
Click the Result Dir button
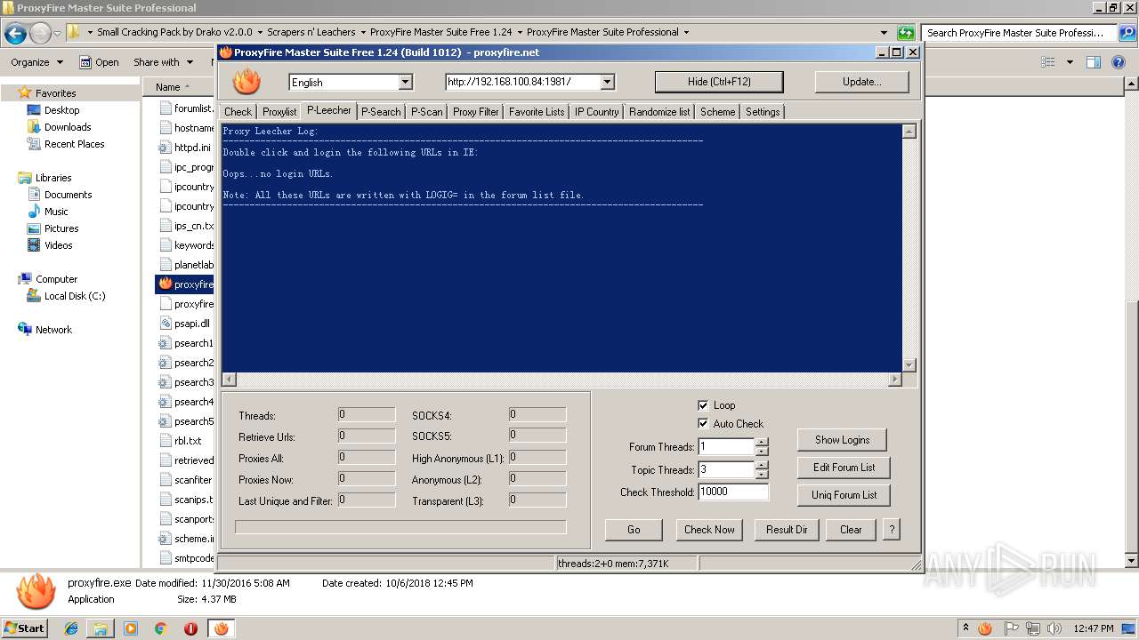tap(787, 530)
